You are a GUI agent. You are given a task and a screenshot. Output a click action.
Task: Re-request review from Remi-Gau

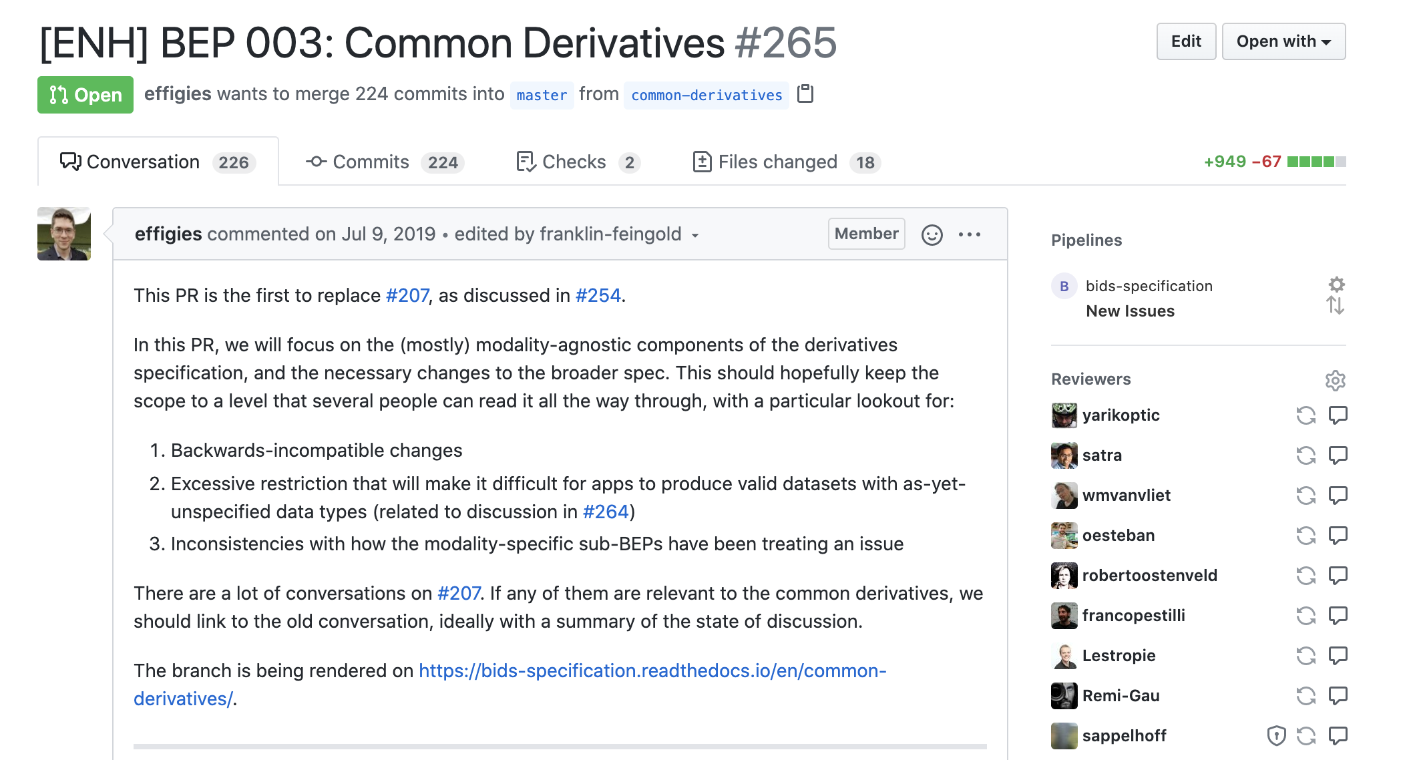(1305, 696)
